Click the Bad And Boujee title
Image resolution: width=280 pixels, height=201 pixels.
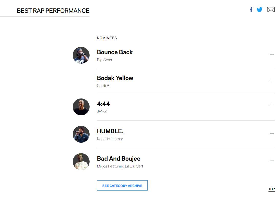119,159
